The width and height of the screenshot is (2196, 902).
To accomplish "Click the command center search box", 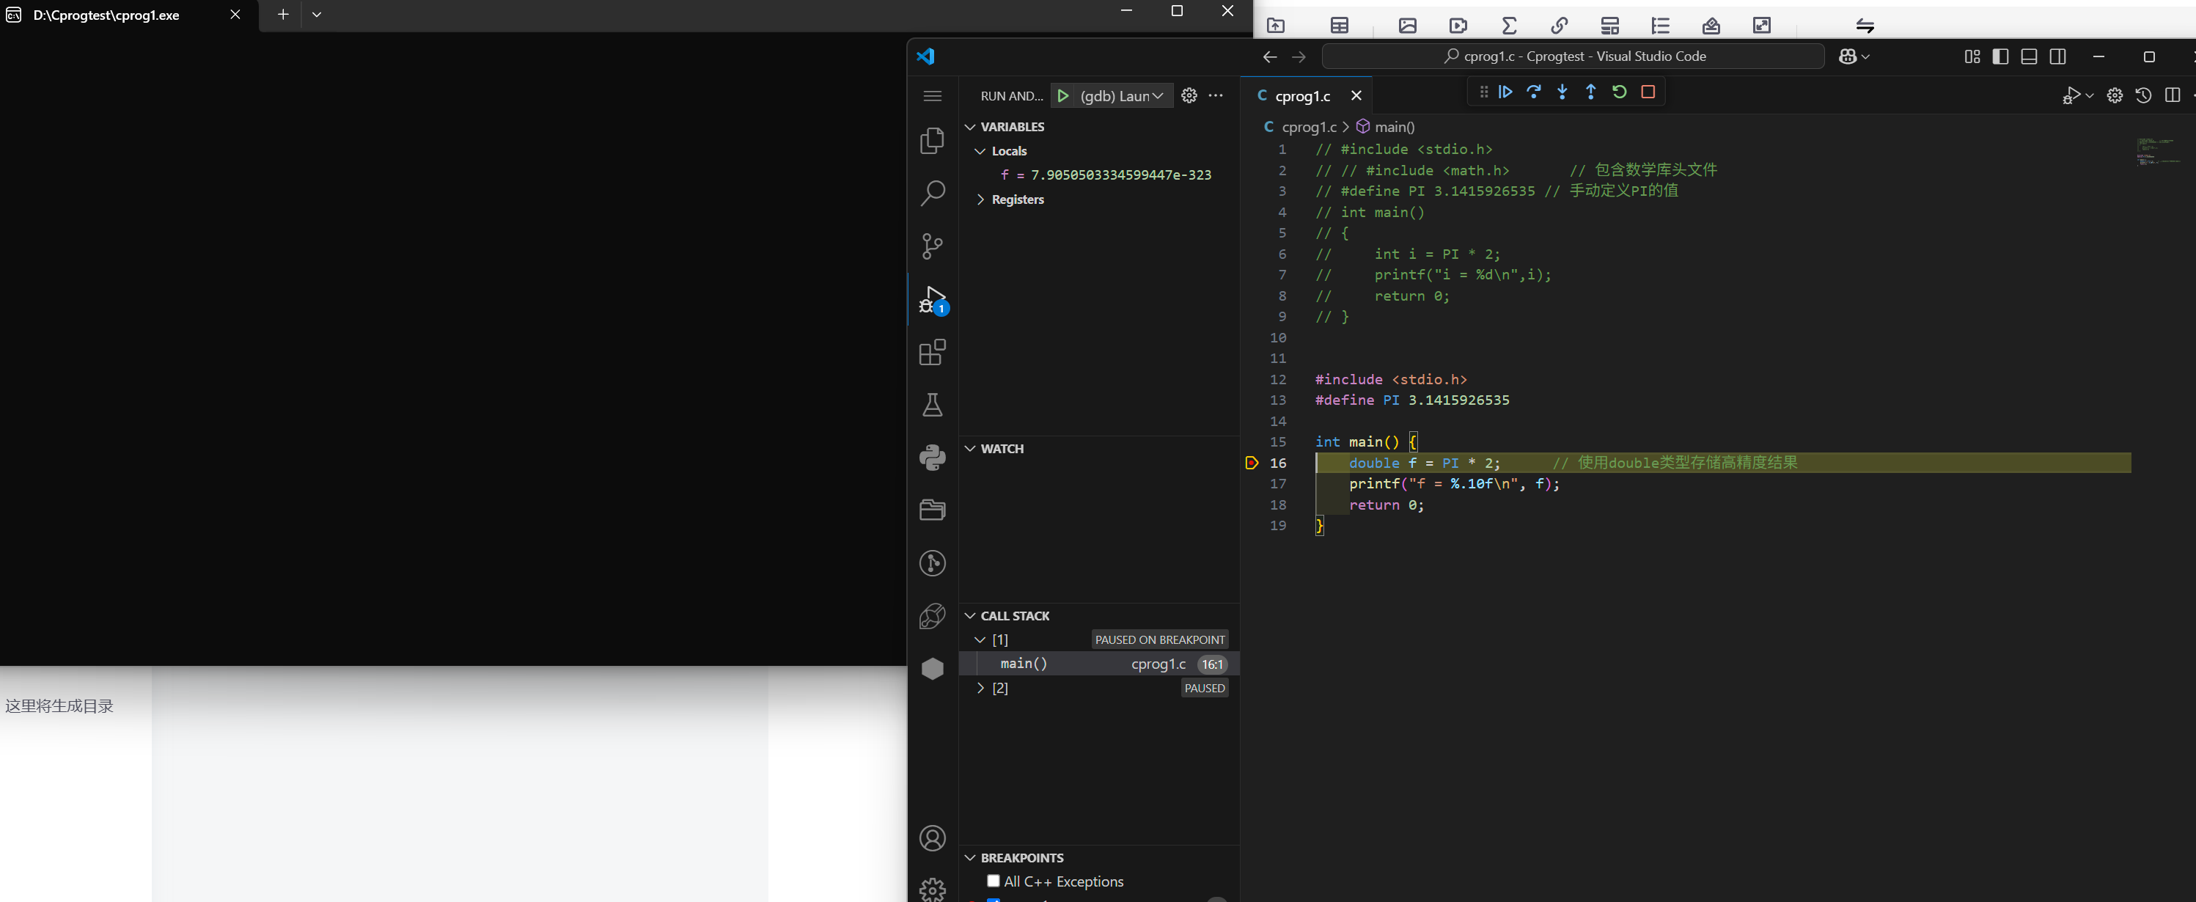I will tap(1573, 56).
